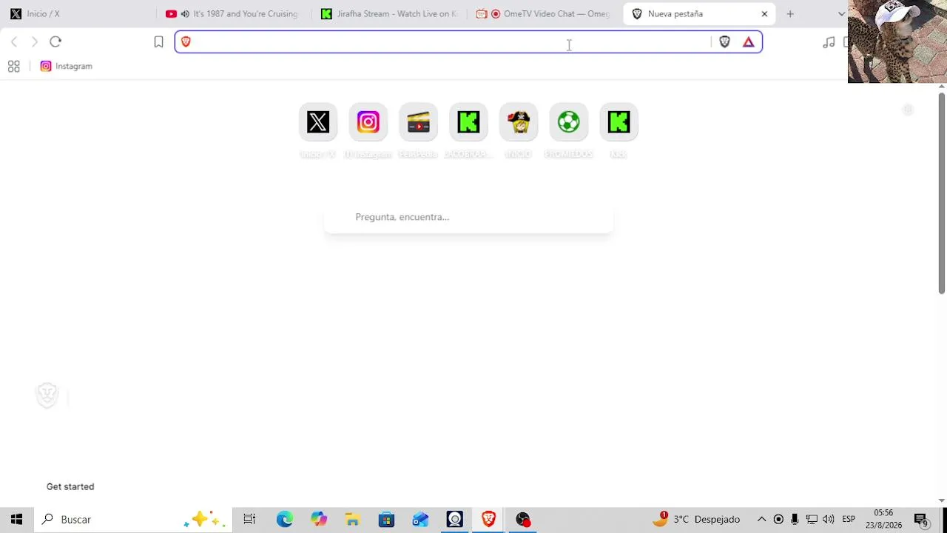The width and height of the screenshot is (947, 533).
Task: Open the notification center icon
Action: pyautogui.click(x=921, y=520)
